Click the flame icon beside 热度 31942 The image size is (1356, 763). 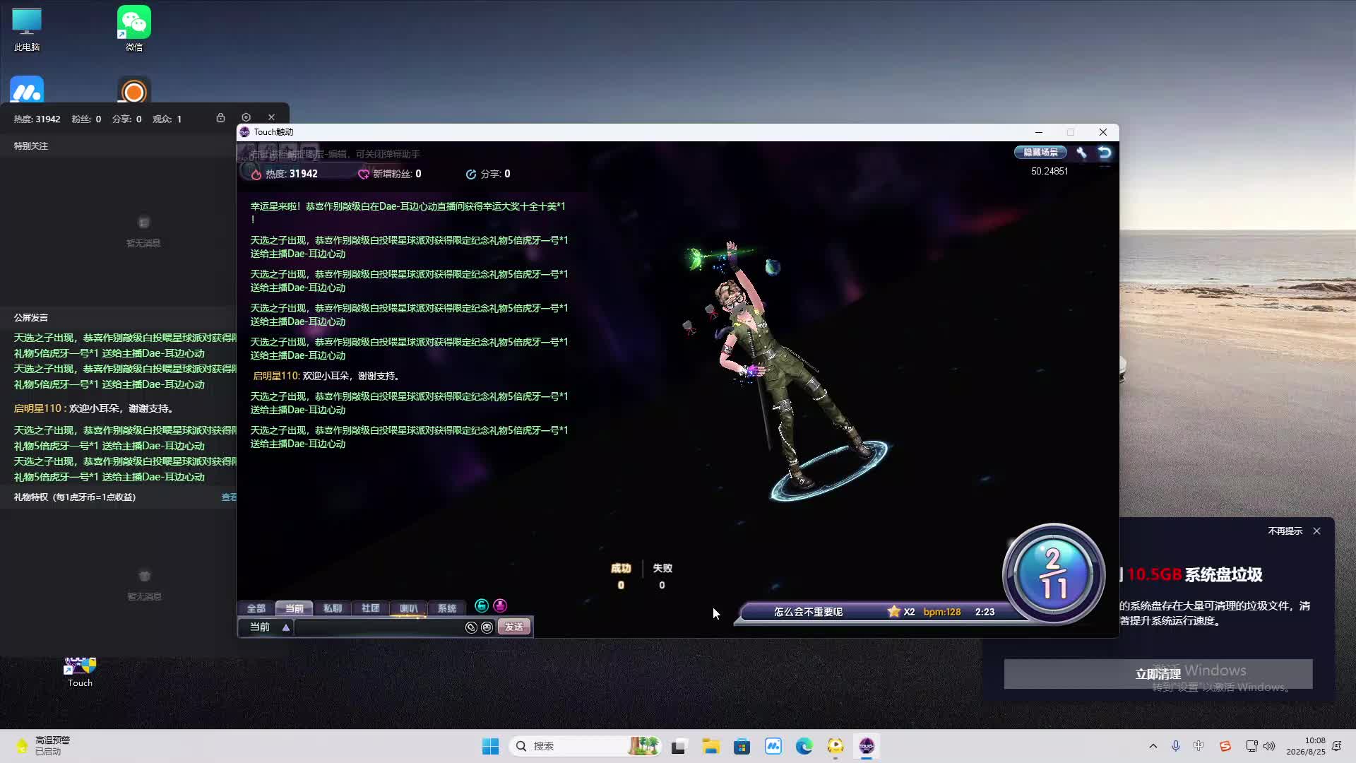256,175
